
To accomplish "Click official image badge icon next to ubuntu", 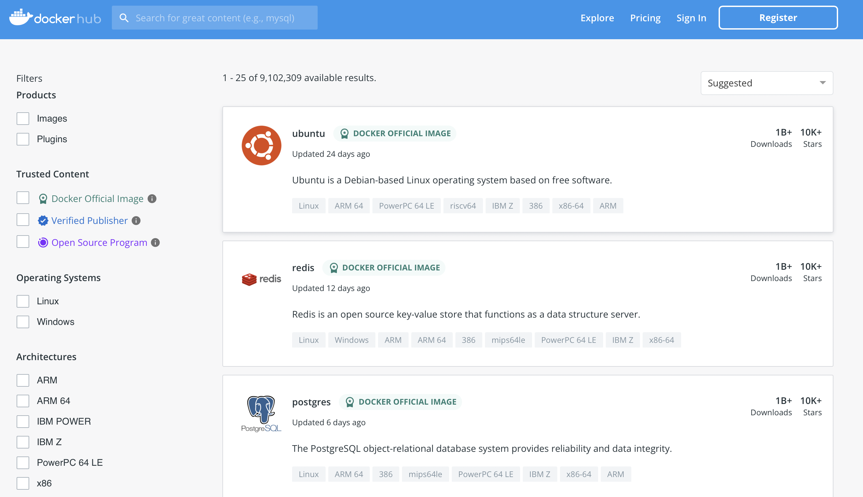I will click(345, 134).
